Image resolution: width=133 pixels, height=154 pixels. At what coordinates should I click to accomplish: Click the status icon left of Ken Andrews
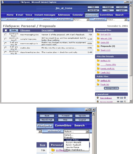point(98,98)
